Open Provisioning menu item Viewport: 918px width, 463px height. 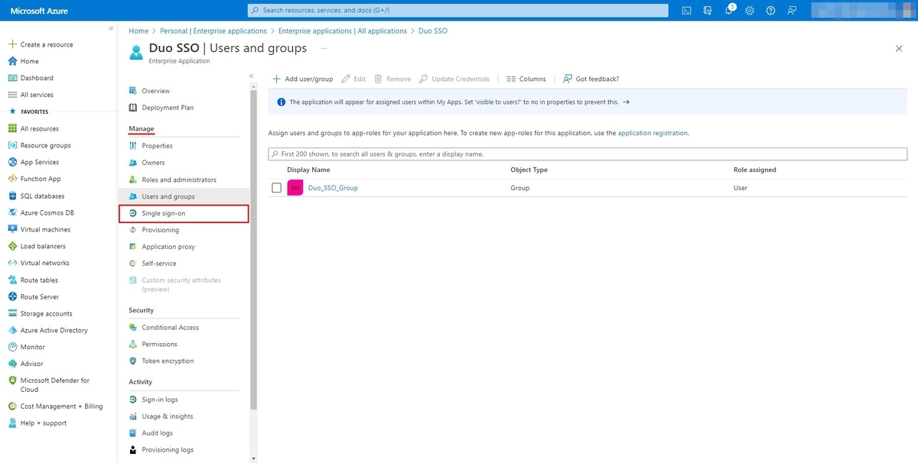pyautogui.click(x=160, y=230)
